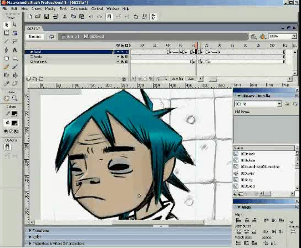This screenshot has height=248, width=301.
Task: Choose the Eyedropper tool
Action: (7, 83)
